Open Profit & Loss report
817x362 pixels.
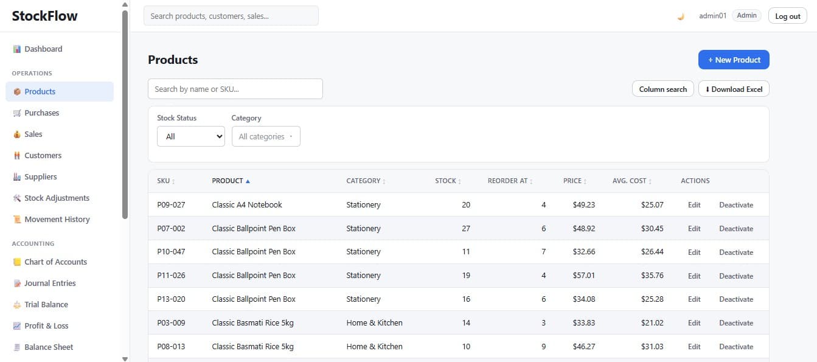(x=60, y=325)
